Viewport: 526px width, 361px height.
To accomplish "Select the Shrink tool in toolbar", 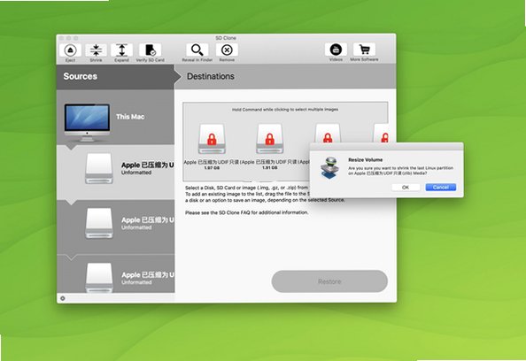I will tap(96, 50).
